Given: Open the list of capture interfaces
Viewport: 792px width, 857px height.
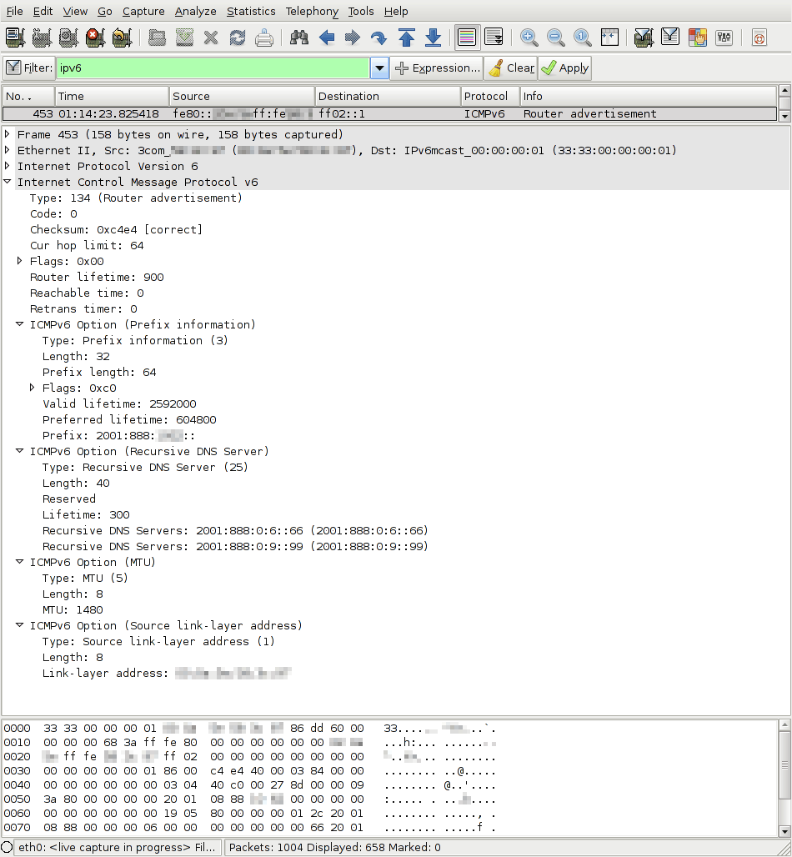Looking at the screenshot, I should 15,38.
